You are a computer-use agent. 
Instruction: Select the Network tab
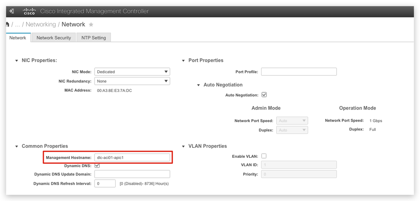[x=18, y=38]
